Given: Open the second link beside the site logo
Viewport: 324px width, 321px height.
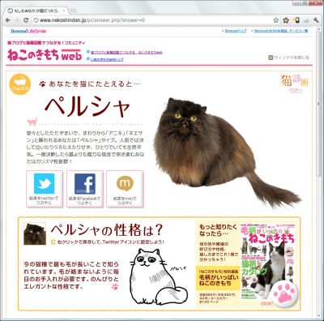Looking at the screenshot, I should click(x=107, y=59).
